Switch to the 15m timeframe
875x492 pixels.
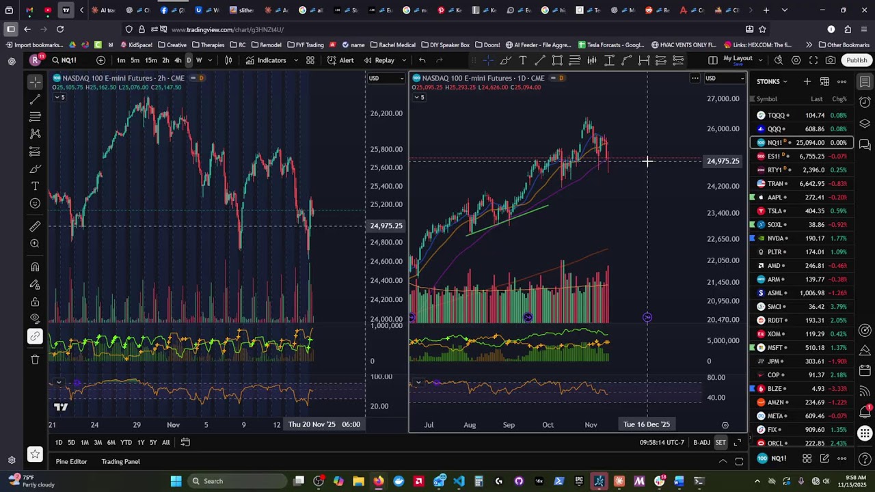(x=150, y=60)
